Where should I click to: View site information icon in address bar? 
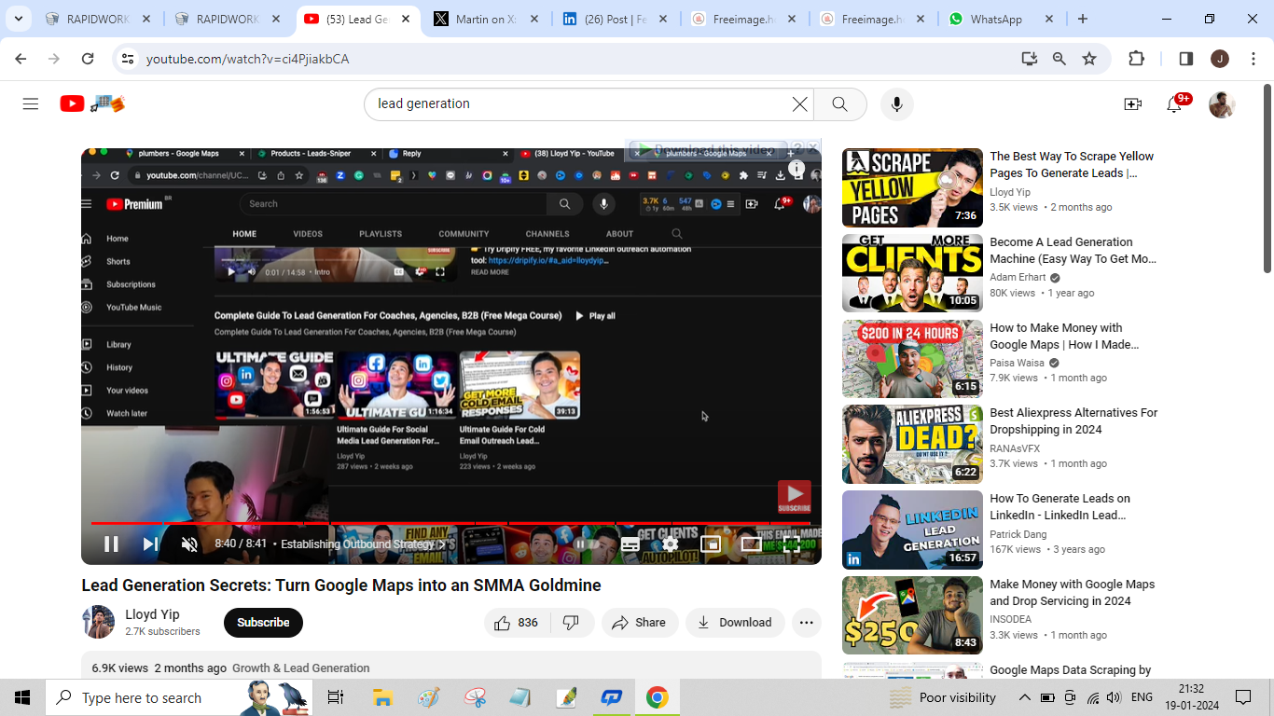click(128, 59)
